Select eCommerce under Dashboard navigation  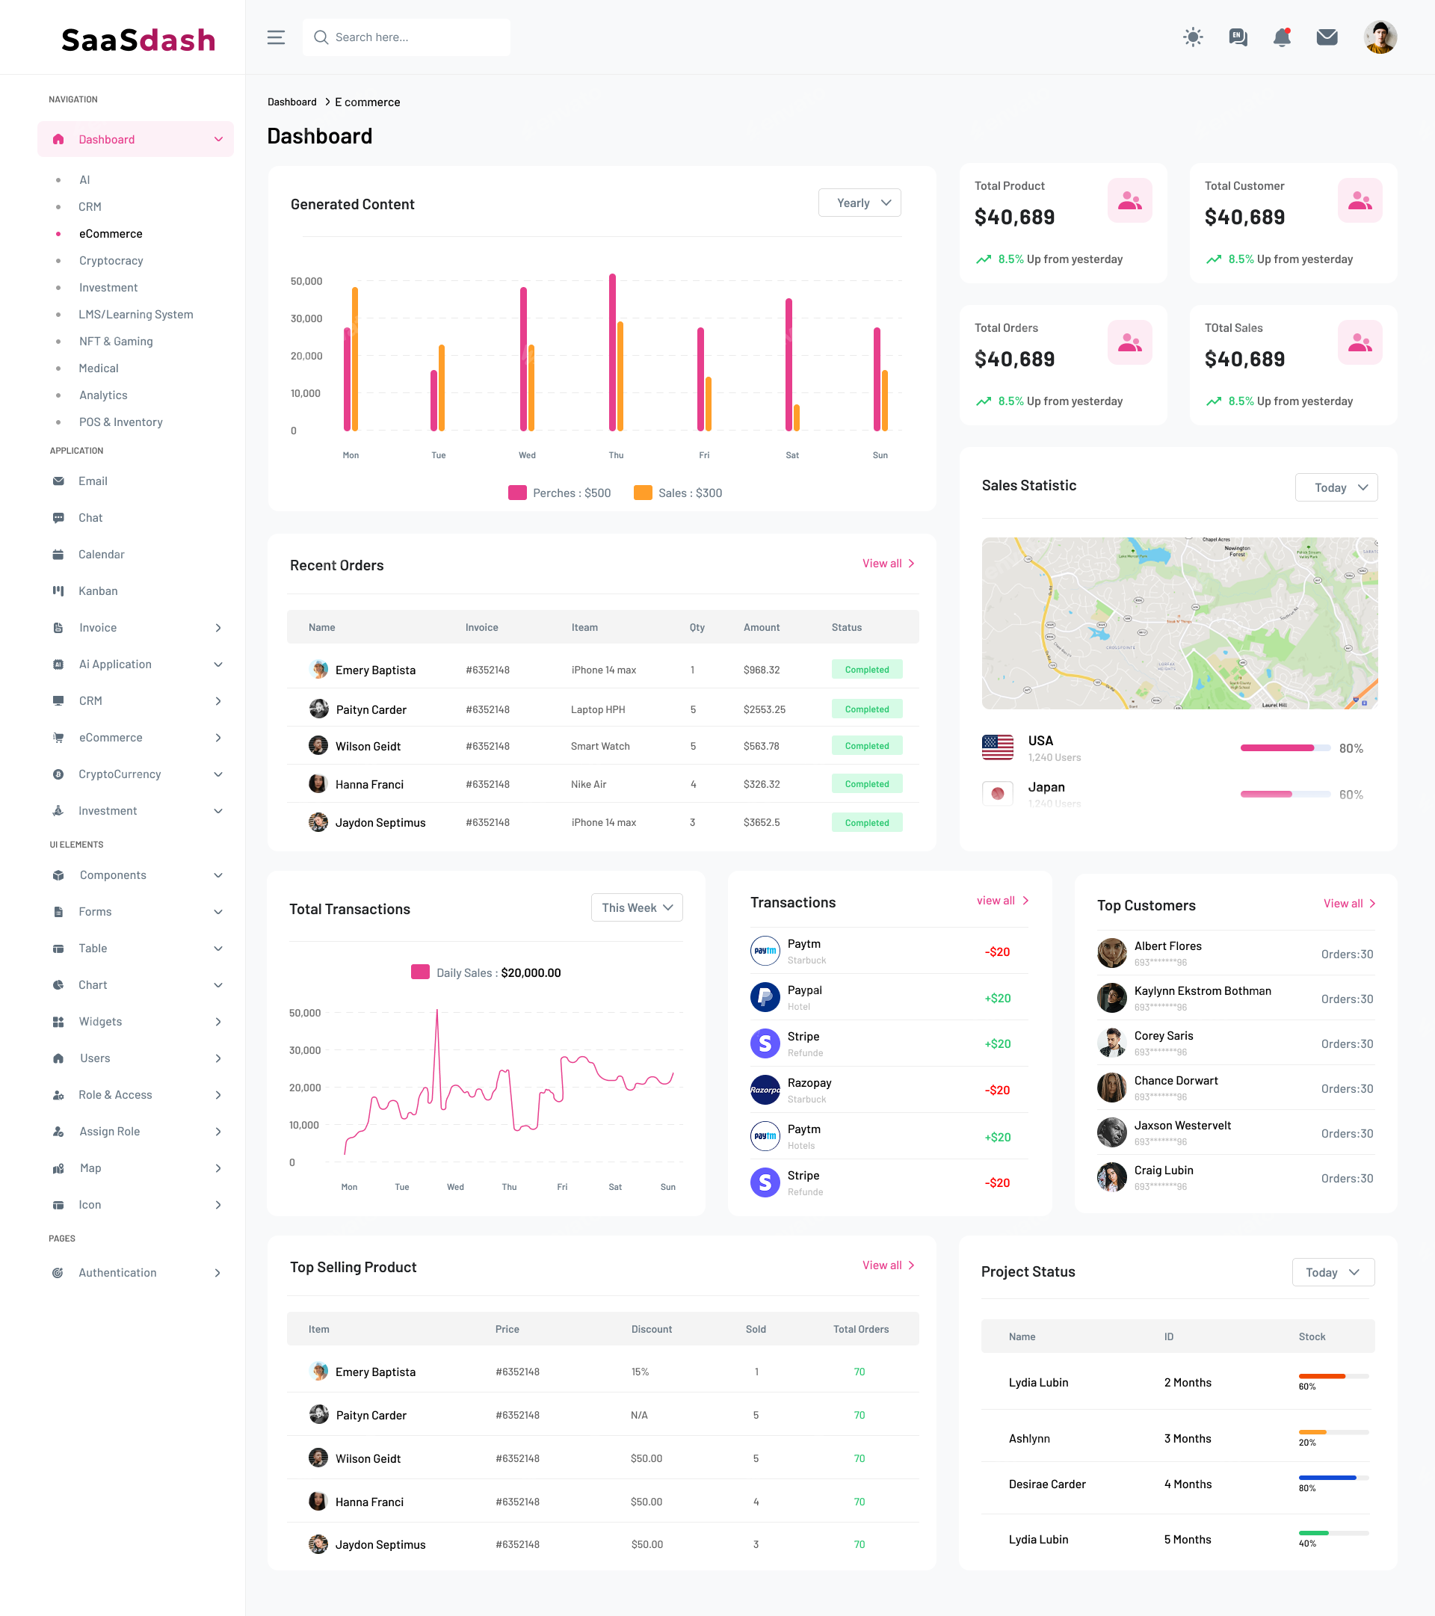[111, 233]
